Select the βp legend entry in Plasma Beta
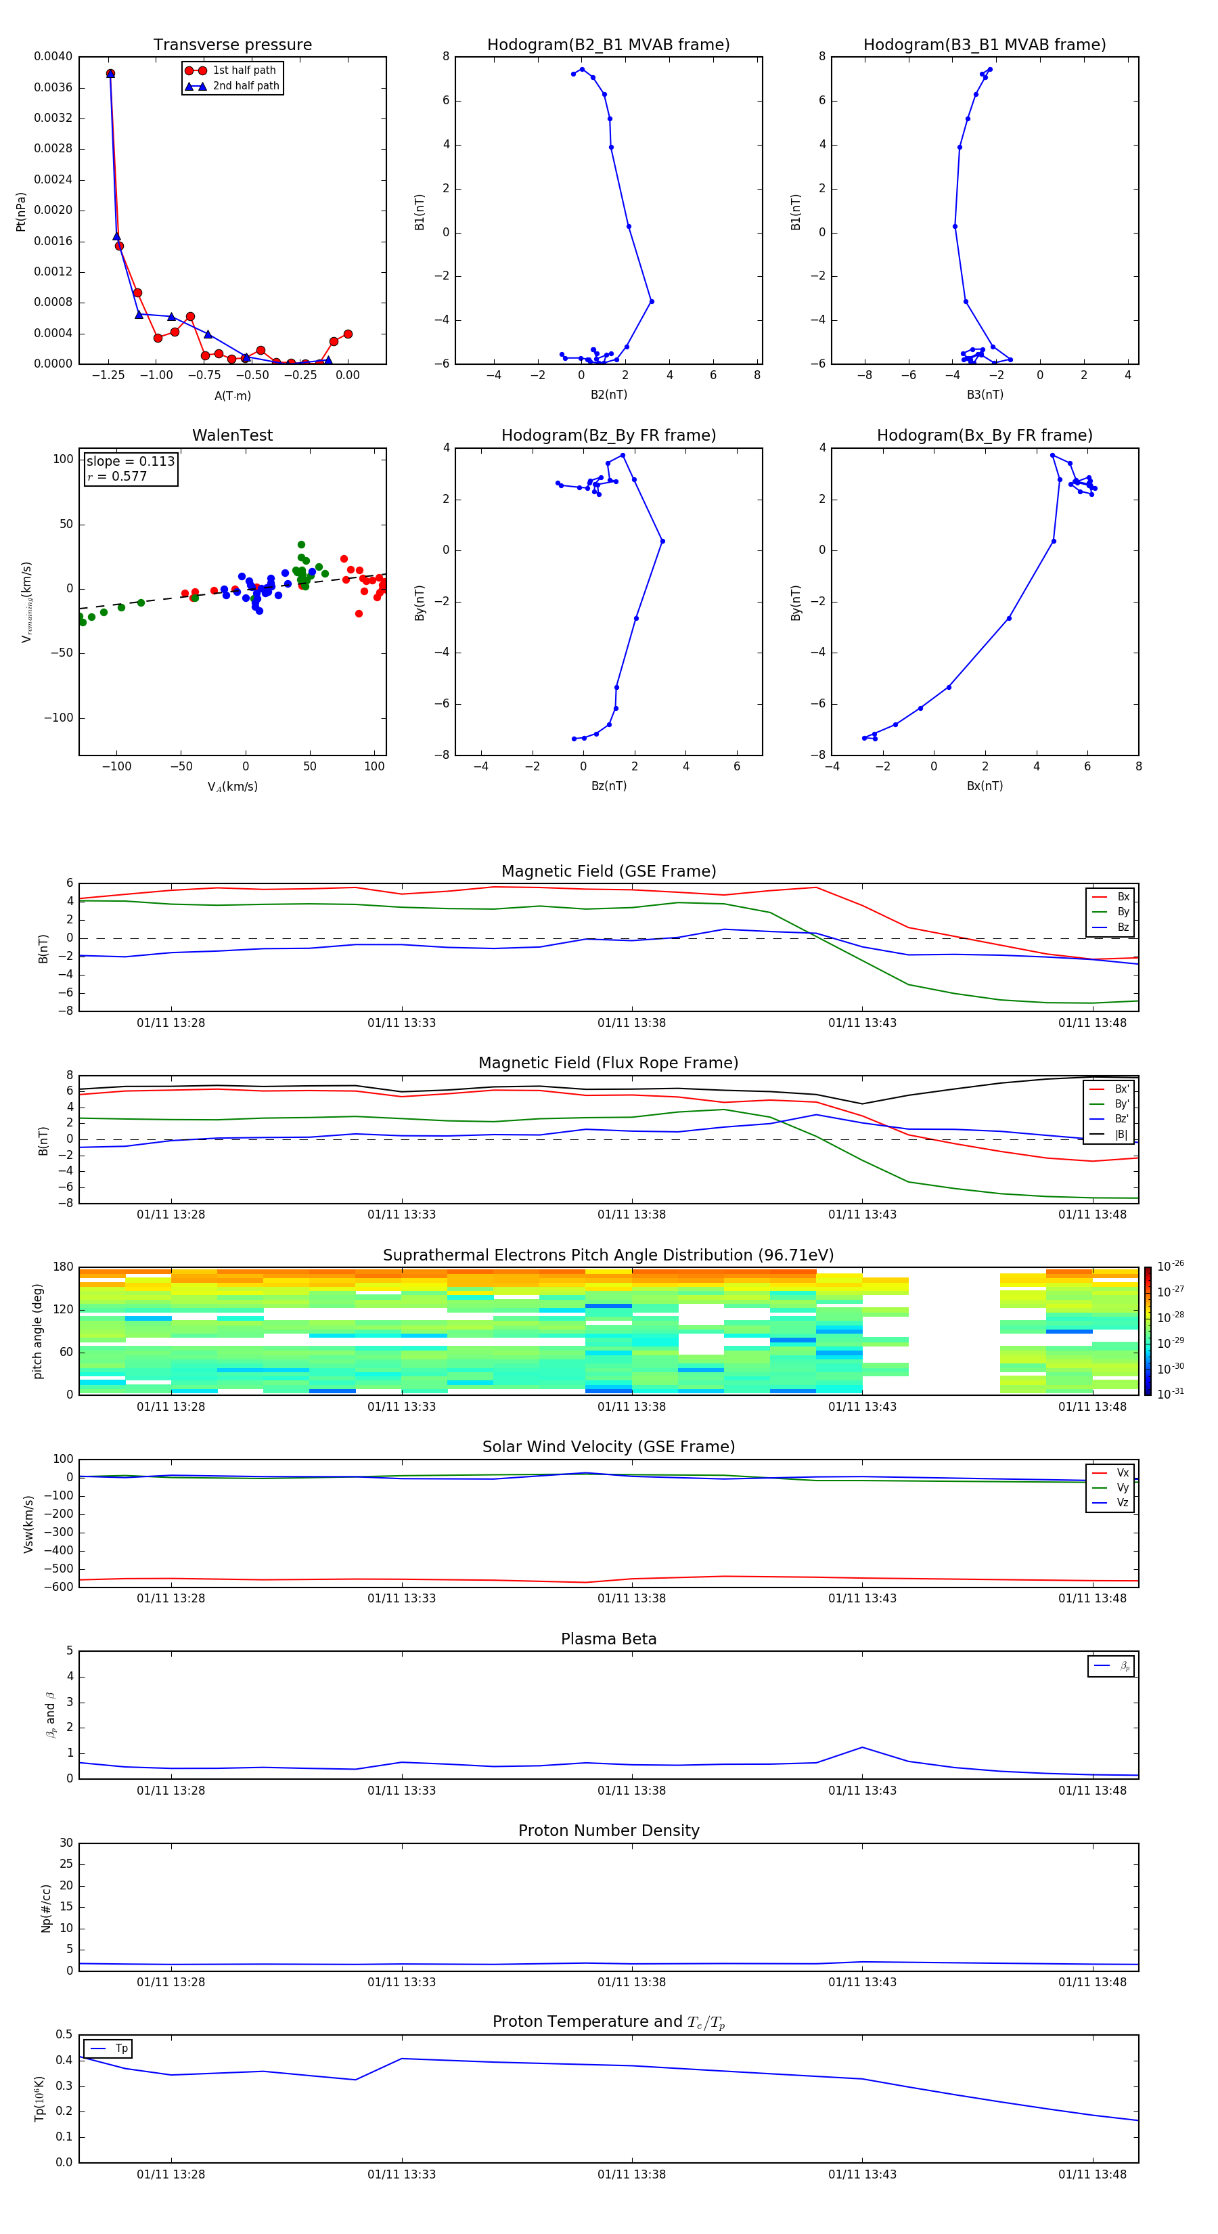Image resolution: width=1218 pixels, height=2234 pixels. (x=1111, y=1666)
